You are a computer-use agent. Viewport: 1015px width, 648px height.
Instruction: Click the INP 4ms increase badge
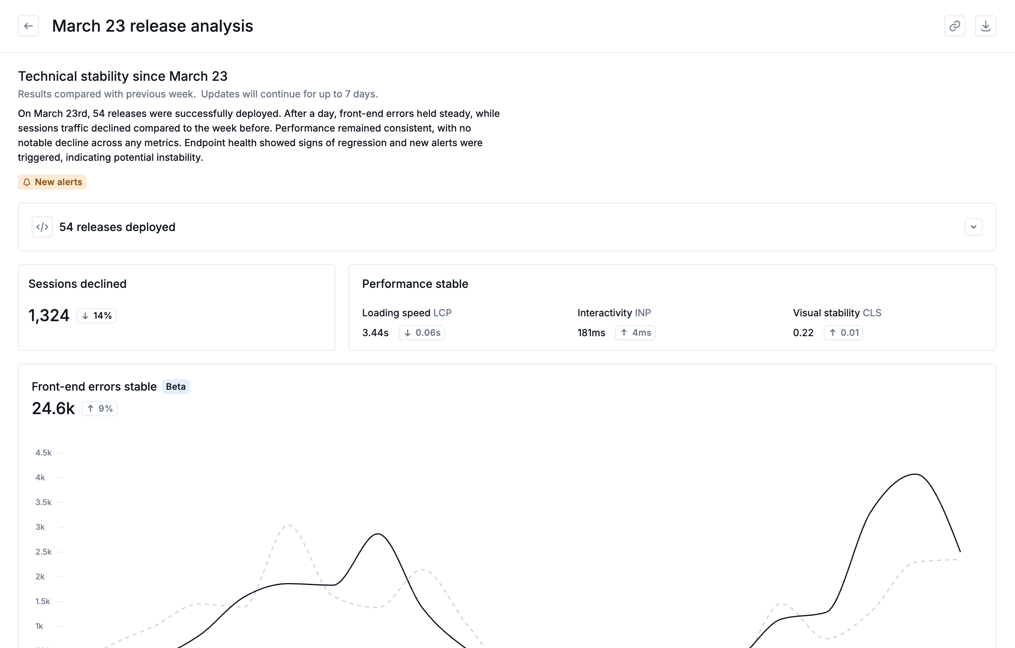(635, 333)
